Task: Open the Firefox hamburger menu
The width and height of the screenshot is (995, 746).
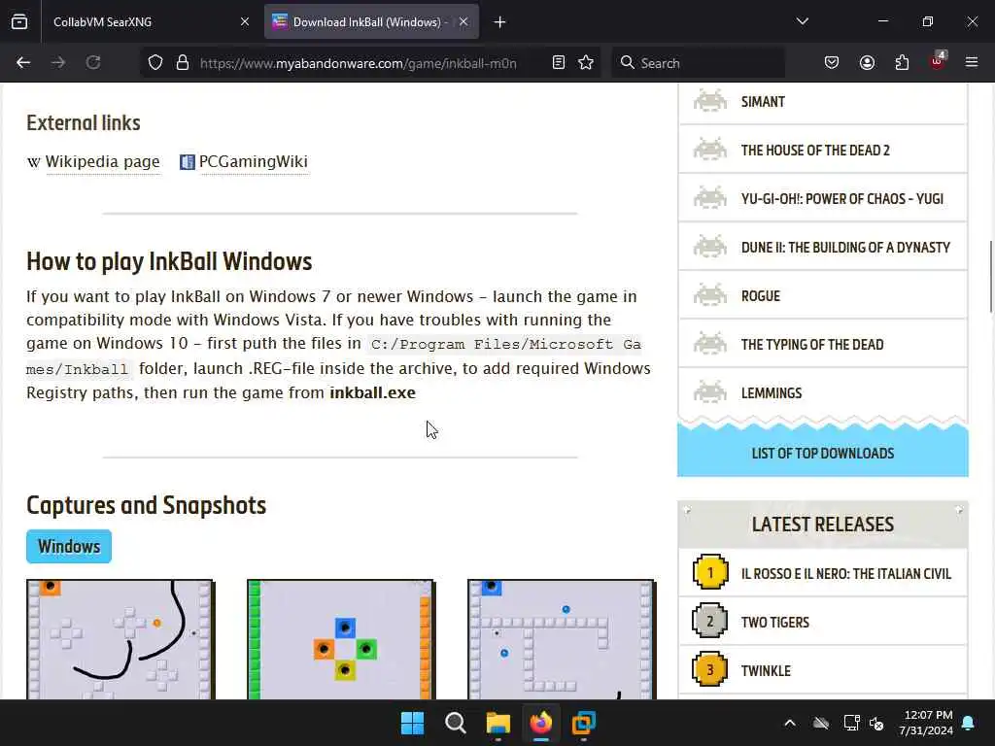Action: [x=972, y=62]
